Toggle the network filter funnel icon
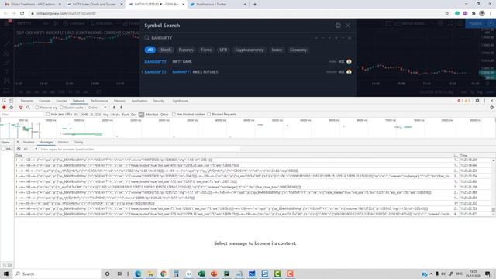This screenshot has height=279, width=496. point(21,108)
